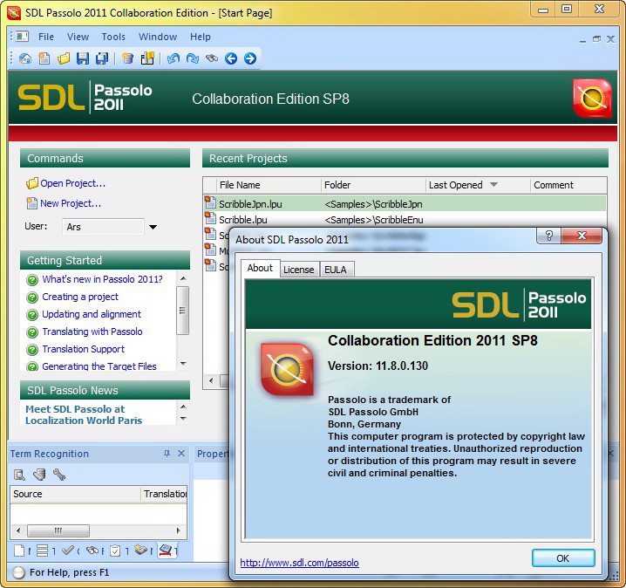This screenshot has height=588, width=626.
Task: Open the www.sdl.com/passolo link
Action: tap(299, 563)
